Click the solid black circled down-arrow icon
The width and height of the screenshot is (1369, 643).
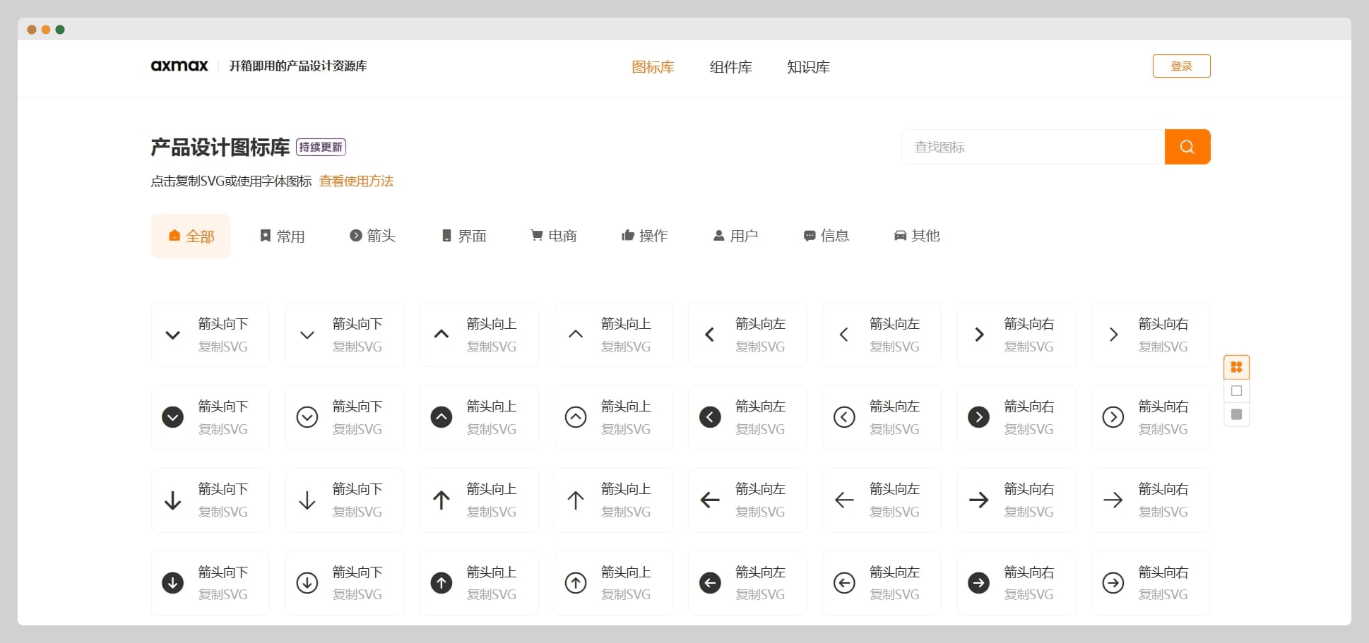coord(173,583)
